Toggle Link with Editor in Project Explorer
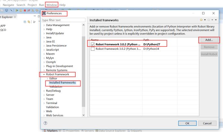 click(29, 22)
